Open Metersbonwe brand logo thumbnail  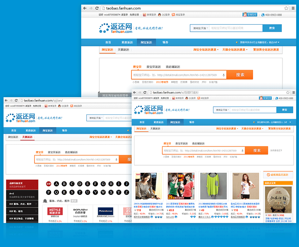(106, 211)
